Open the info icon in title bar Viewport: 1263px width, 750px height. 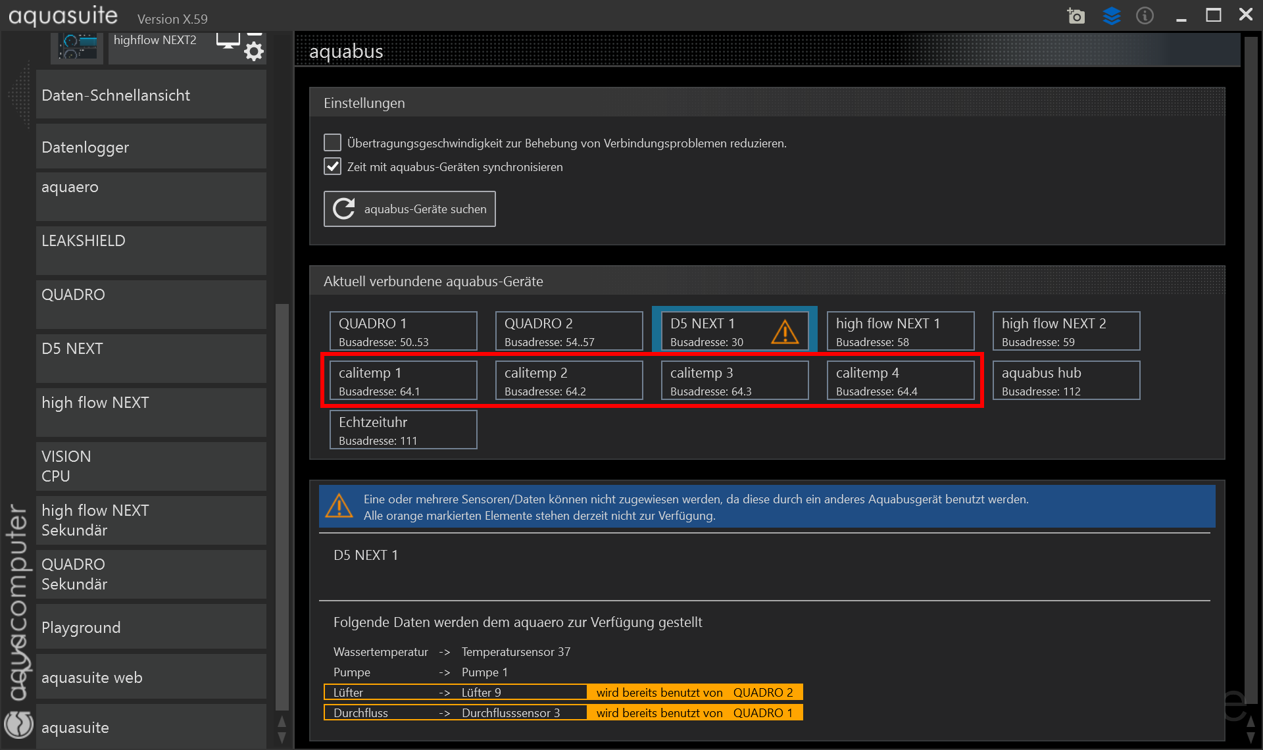click(1145, 16)
